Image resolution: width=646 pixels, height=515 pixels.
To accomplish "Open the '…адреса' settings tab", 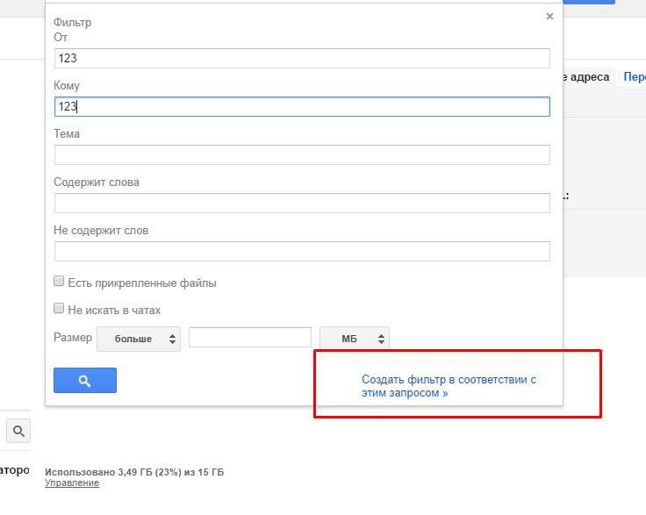I will tap(585, 77).
